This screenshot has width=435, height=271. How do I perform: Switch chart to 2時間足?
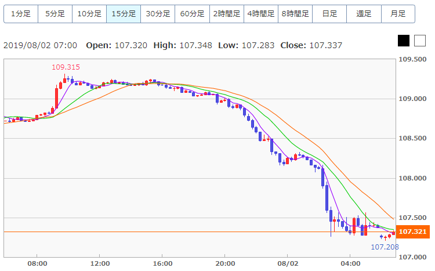click(x=227, y=13)
